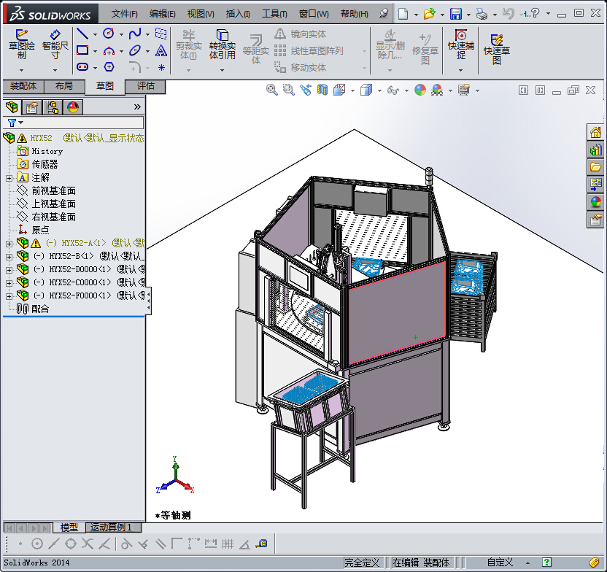This screenshot has height=572, width=607.
Task: Click the New document icon
Action: (403, 14)
